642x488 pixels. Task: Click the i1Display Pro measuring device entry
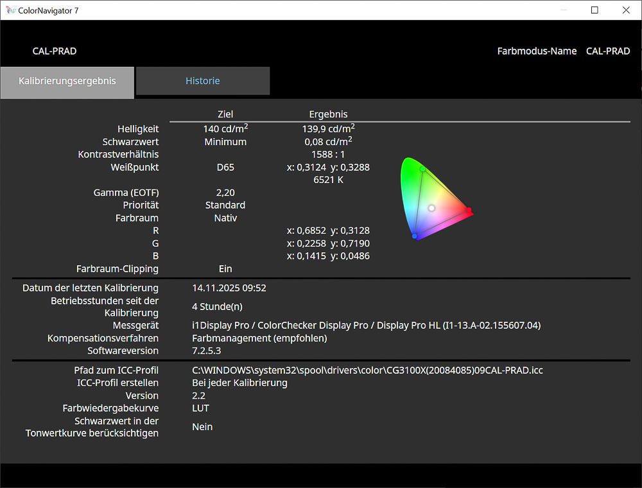366,326
